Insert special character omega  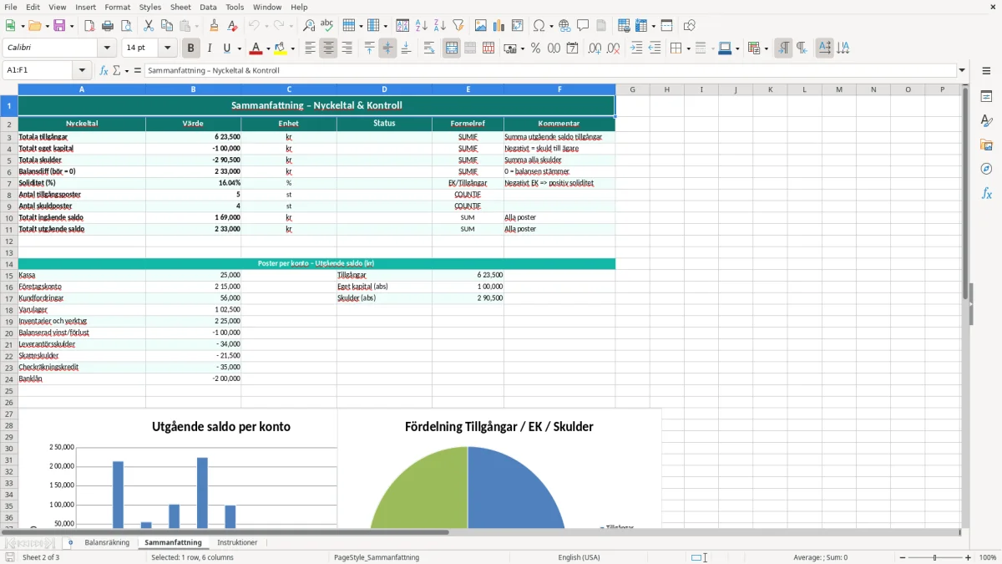[x=539, y=26]
